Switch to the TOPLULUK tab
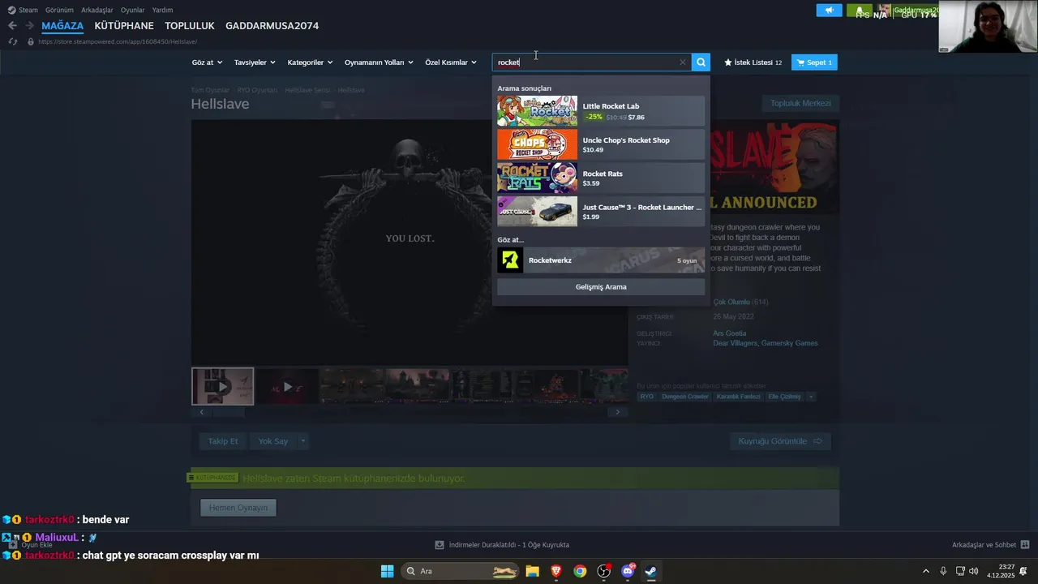 pos(190,26)
